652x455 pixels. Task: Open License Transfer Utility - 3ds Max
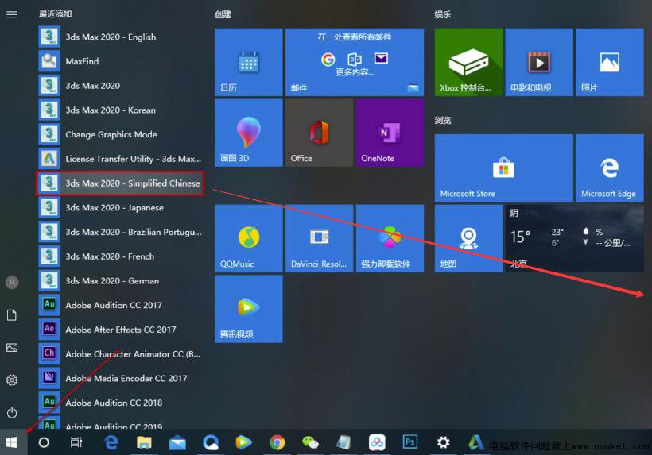(120, 159)
